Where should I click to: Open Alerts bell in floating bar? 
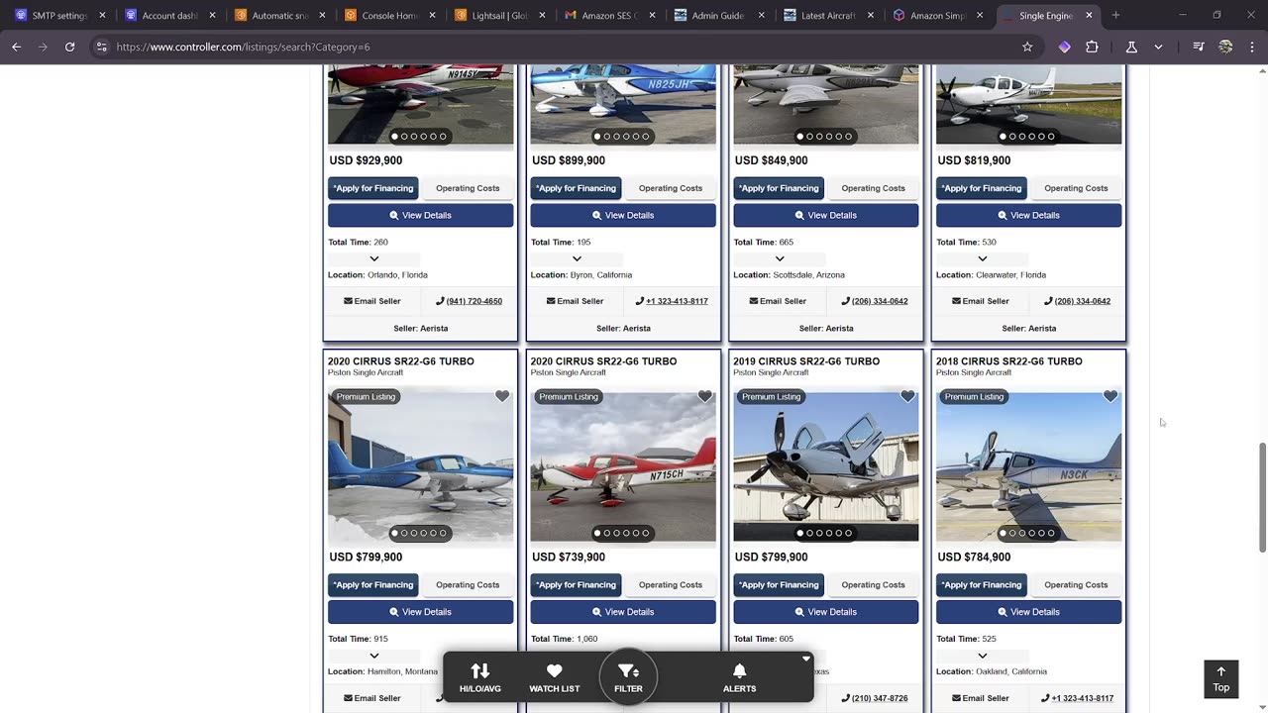point(739,677)
